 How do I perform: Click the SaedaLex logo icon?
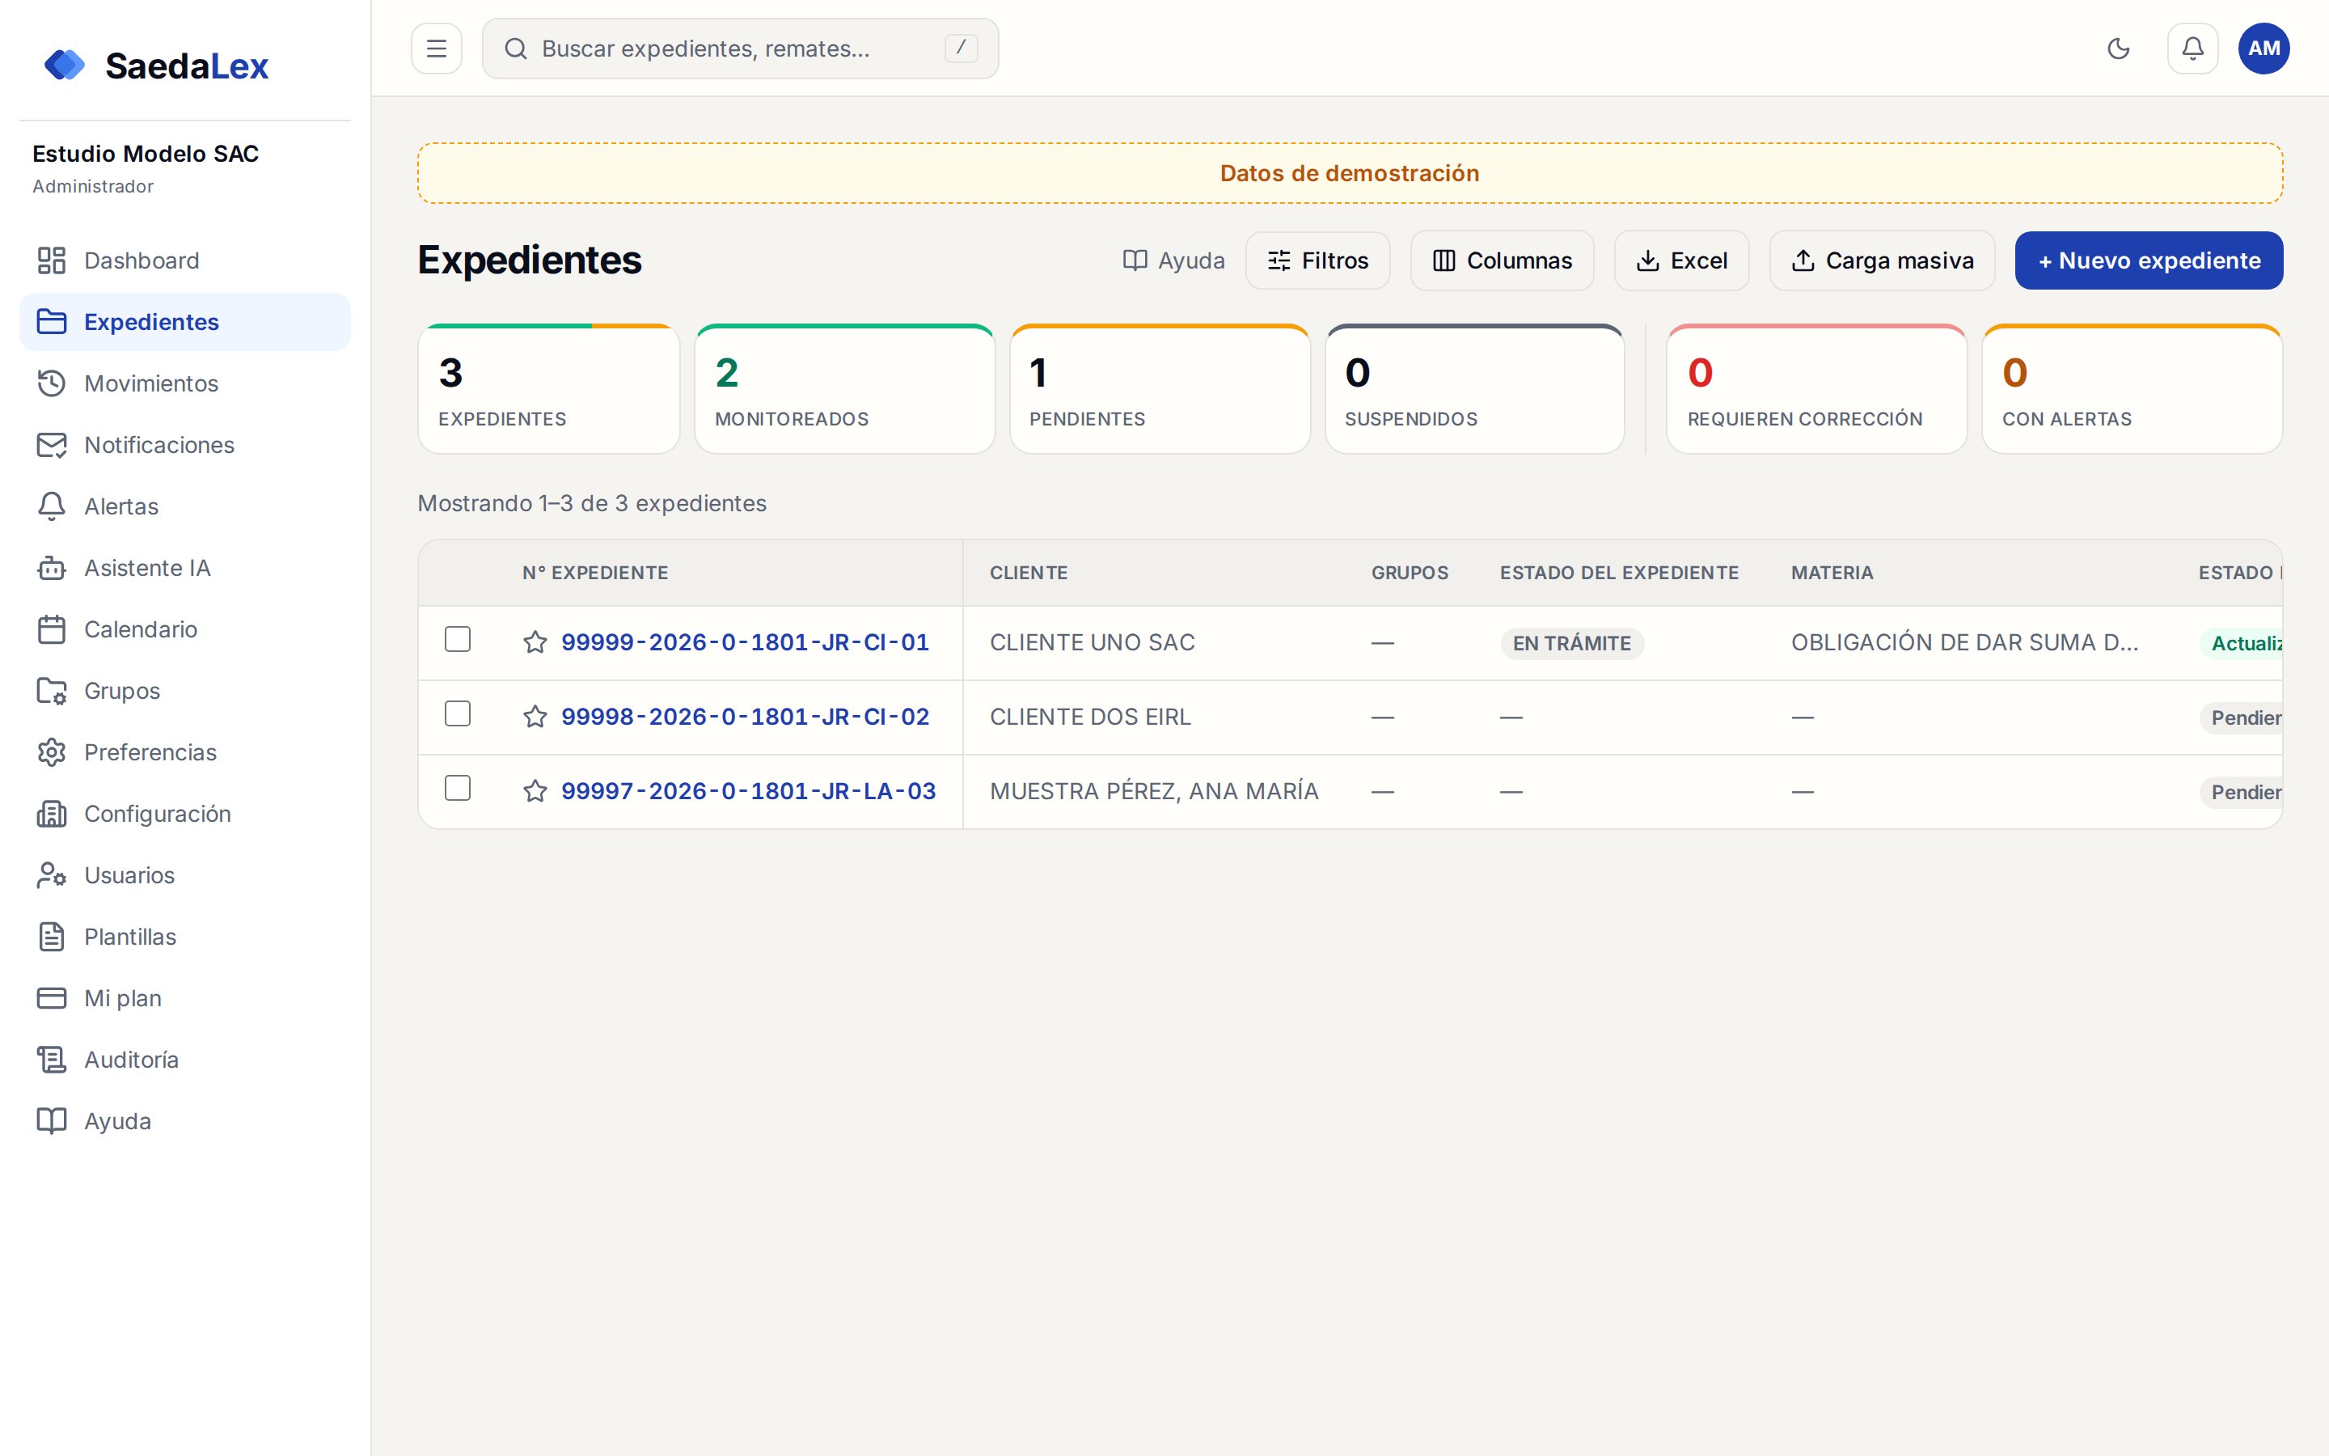pos(65,66)
